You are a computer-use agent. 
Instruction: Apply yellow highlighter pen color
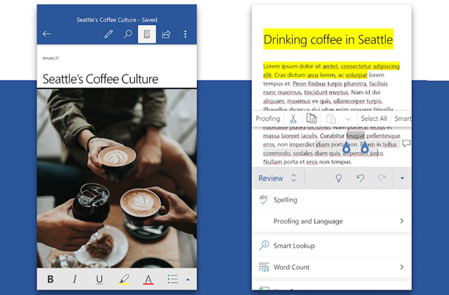[x=124, y=279]
